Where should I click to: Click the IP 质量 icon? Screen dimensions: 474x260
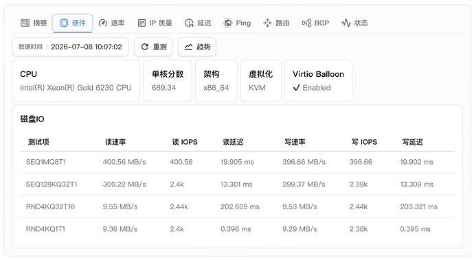(x=142, y=23)
